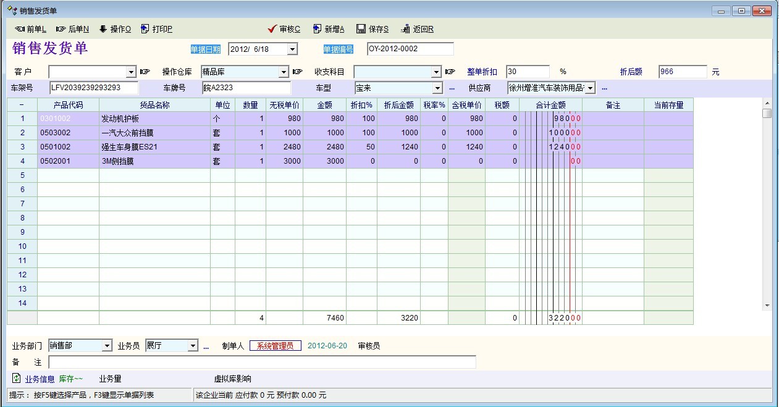This screenshot has width=779, height=407.
Task: Create new document with 新增
Action: click(318, 29)
